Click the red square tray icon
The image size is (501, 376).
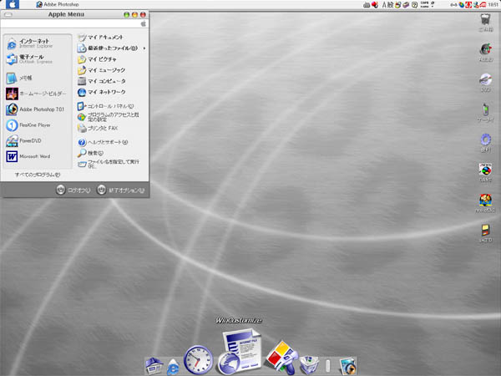pyautogui.click(x=468, y=4)
